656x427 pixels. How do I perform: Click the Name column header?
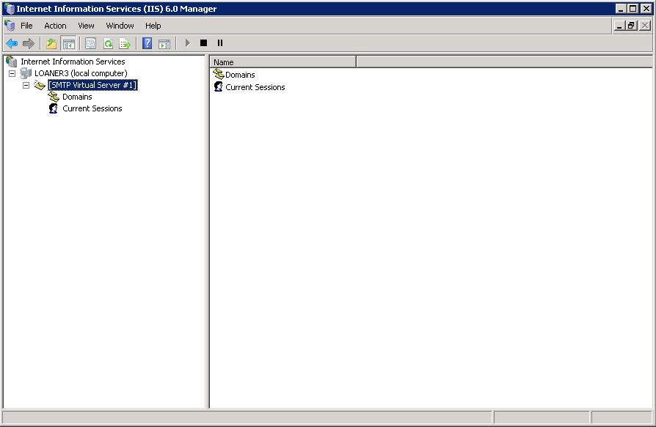[284, 62]
